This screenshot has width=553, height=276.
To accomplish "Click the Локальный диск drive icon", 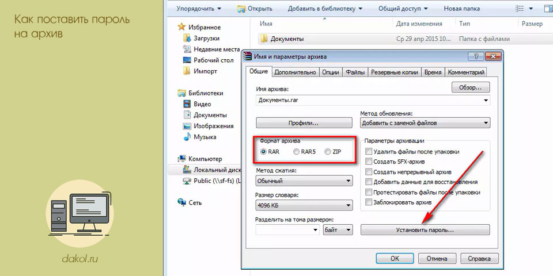I will click(x=187, y=170).
